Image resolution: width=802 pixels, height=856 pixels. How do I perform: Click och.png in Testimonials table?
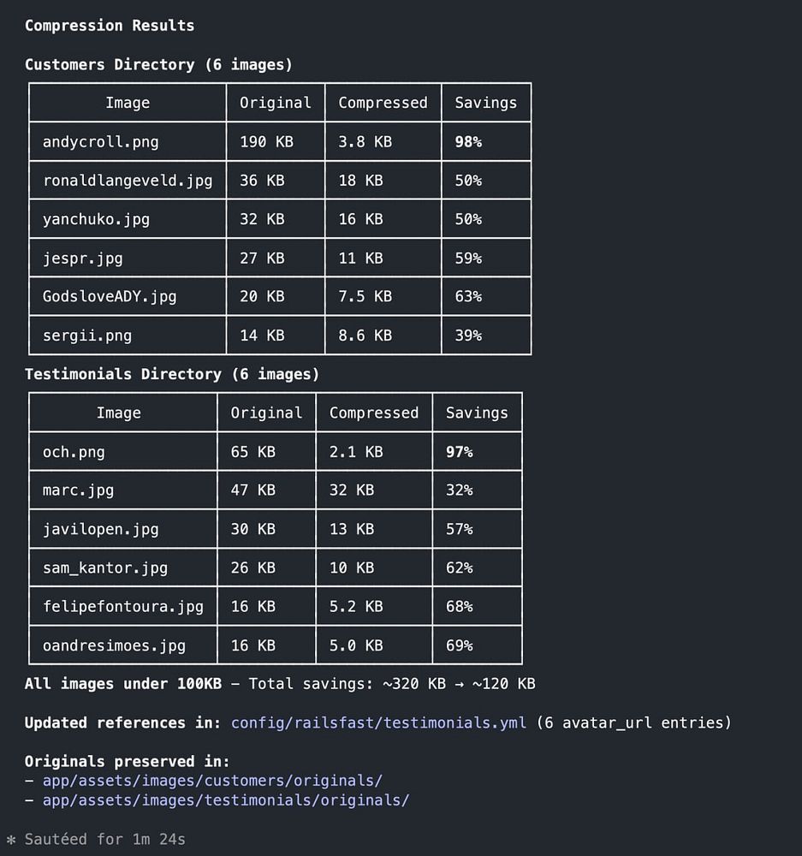click(x=74, y=452)
